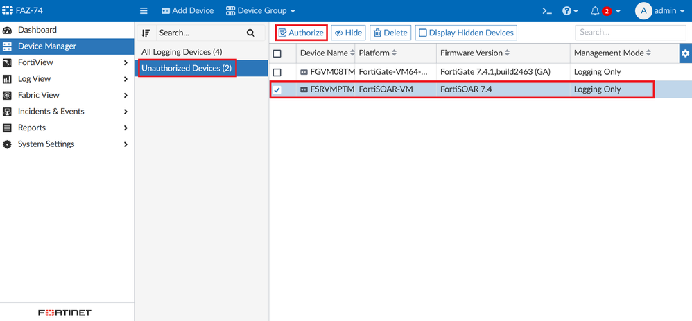The width and height of the screenshot is (692, 321).
Task: Click the FAZ-74 logo icon
Action: [x=8, y=10]
